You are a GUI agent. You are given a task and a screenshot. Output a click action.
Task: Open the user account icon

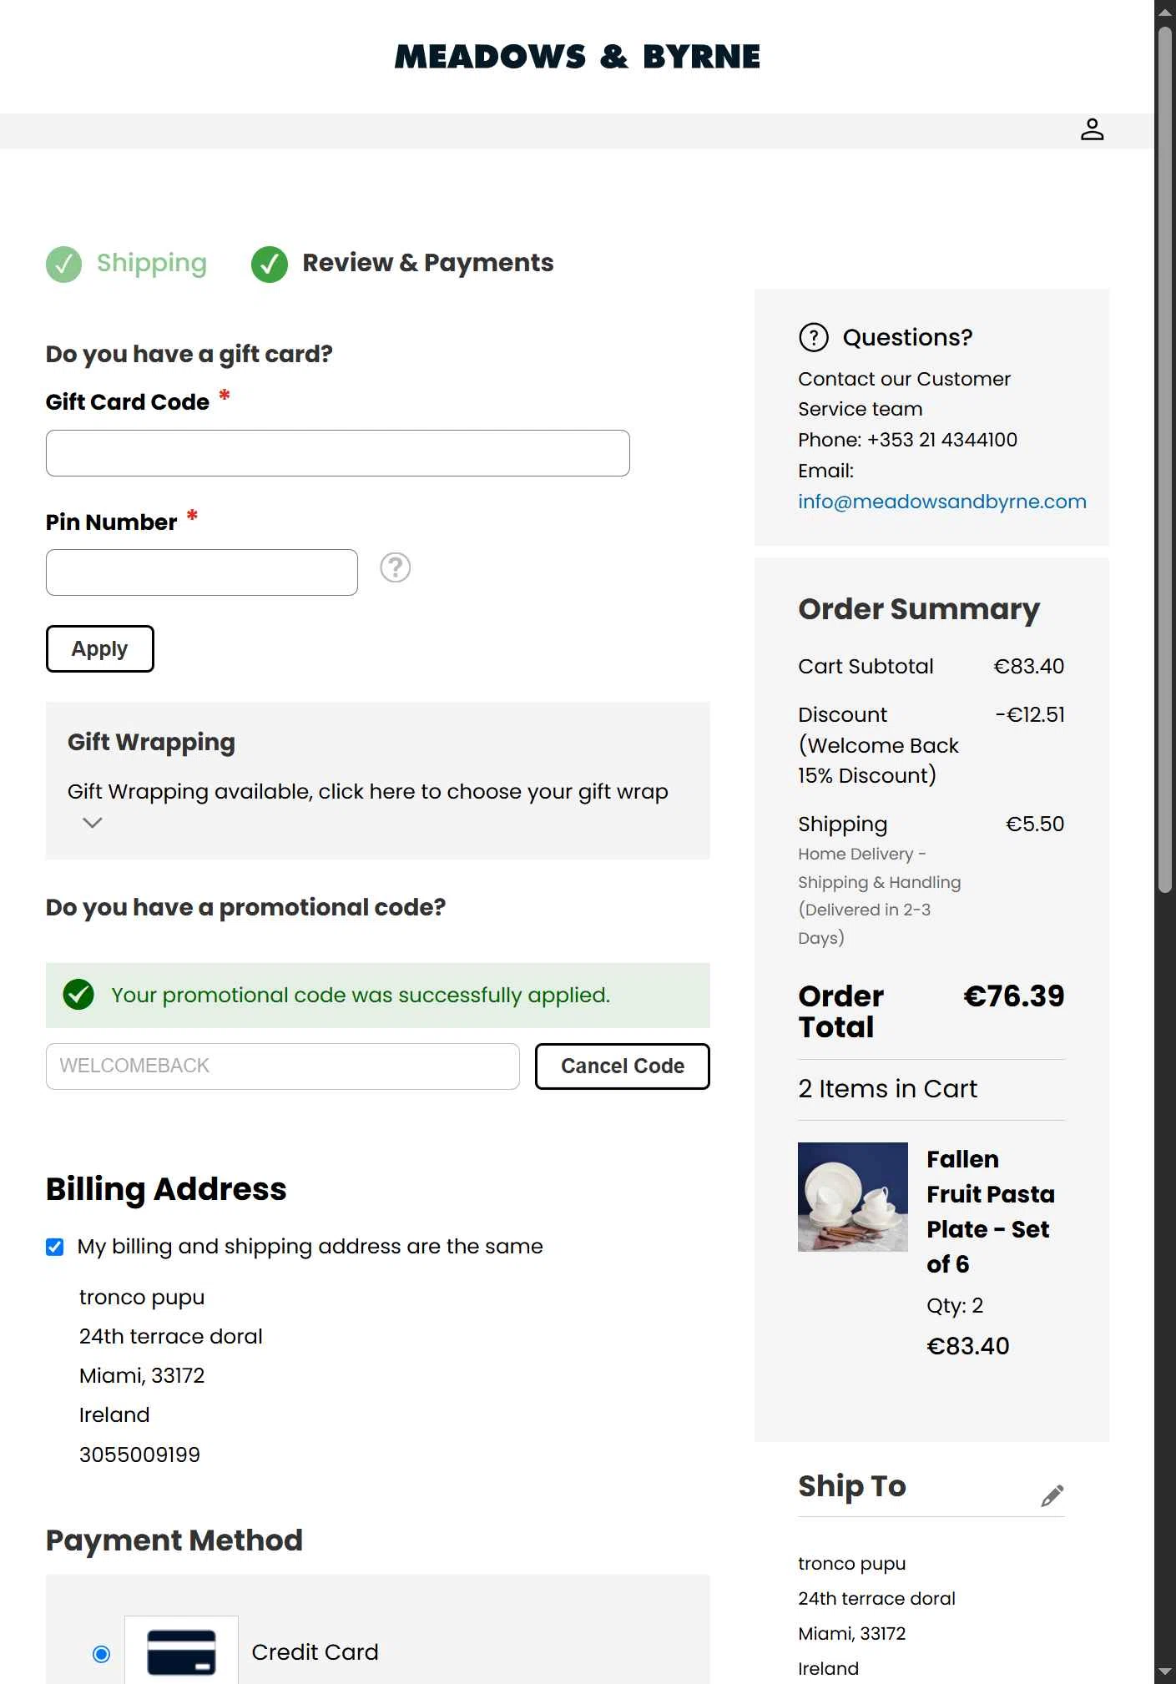point(1092,130)
